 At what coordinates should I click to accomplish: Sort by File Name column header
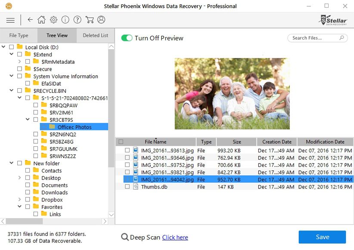pyautogui.click(x=155, y=142)
